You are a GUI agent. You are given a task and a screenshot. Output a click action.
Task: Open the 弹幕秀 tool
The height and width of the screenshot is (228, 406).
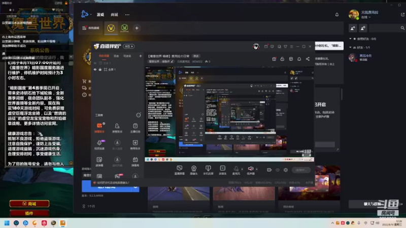point(135,162)
